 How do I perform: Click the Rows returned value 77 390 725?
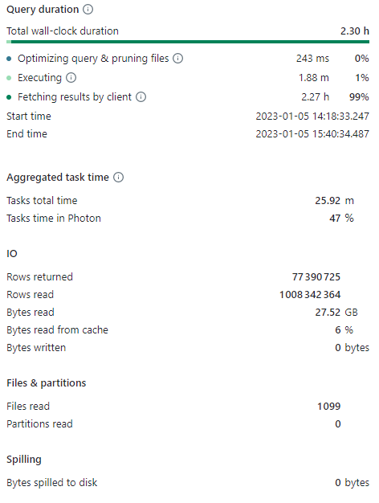point(316,277)
